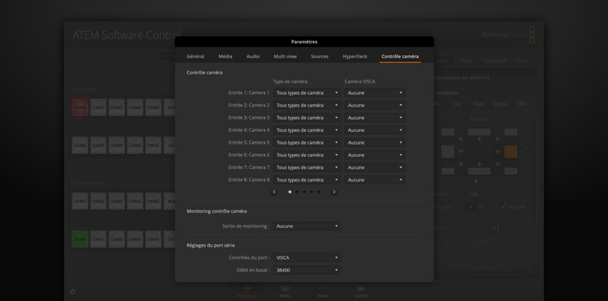Screen dimensions: 608x301
Task: Select the Contrôle caméra tab
Action: (400, 56)
